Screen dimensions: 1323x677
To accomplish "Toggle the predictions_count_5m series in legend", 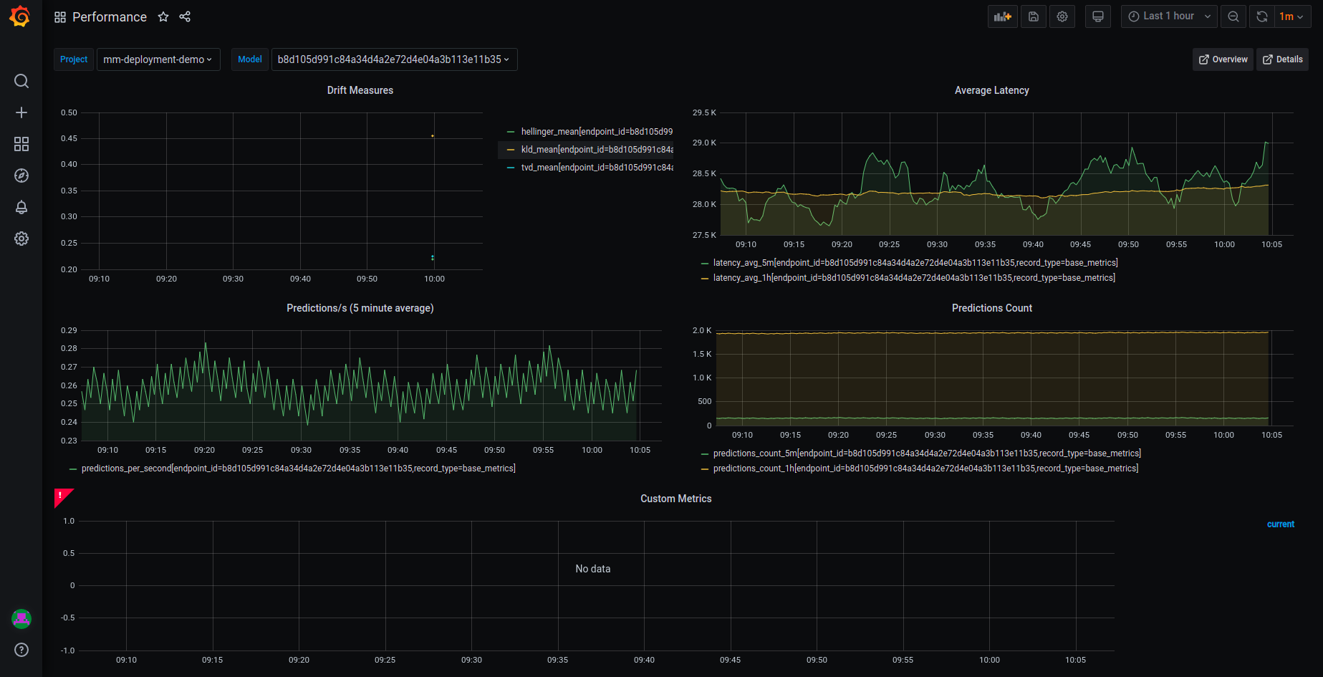I will click(927, 453).
